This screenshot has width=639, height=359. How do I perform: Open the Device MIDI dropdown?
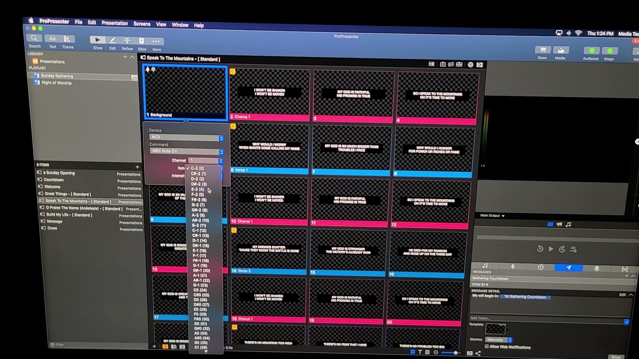[x=187, y=137]
